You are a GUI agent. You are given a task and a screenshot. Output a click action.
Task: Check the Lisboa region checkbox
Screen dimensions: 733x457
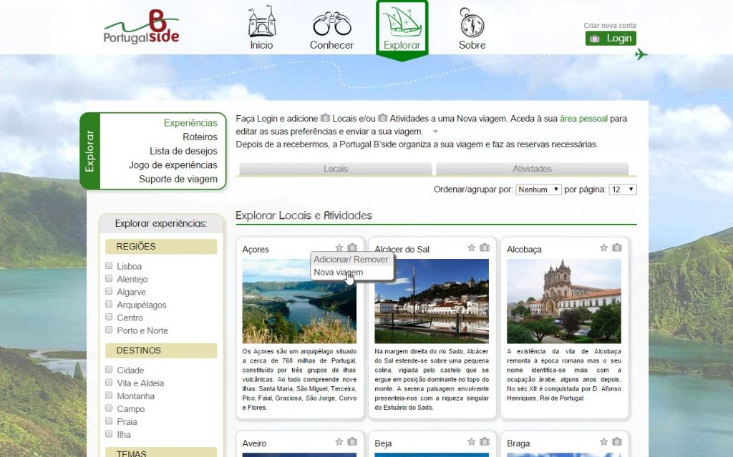(x=110, y=266)
